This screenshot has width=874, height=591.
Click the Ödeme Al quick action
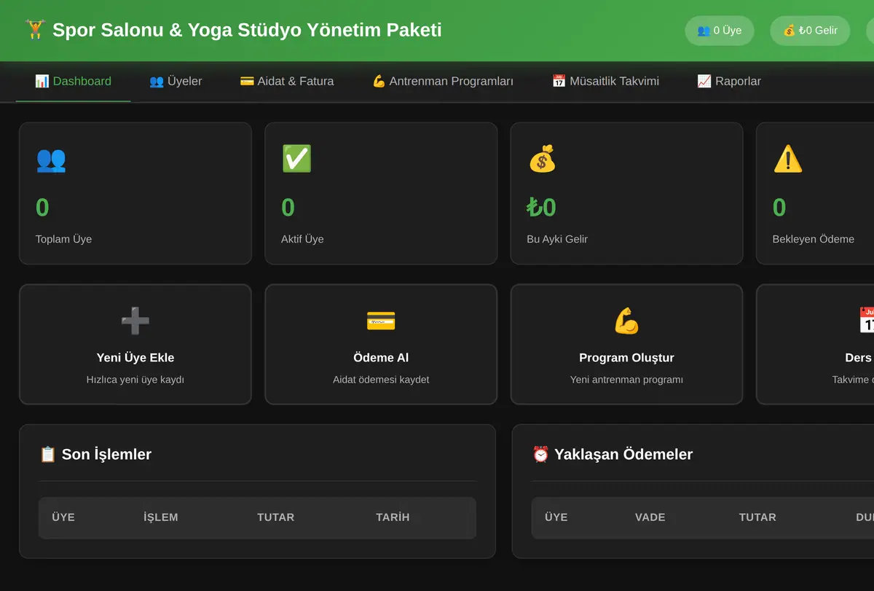[381, 344]
